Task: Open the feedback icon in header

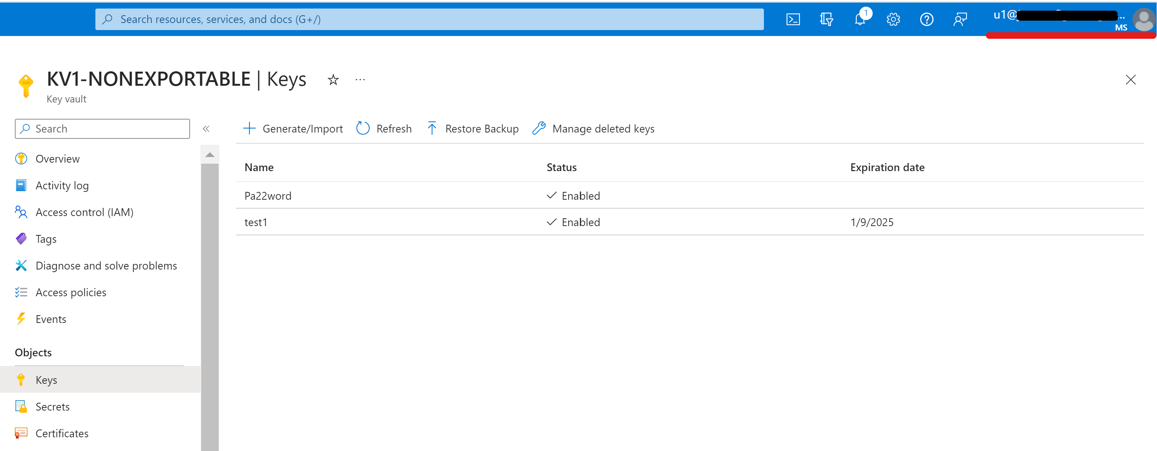Action: [x=960, y=19]
